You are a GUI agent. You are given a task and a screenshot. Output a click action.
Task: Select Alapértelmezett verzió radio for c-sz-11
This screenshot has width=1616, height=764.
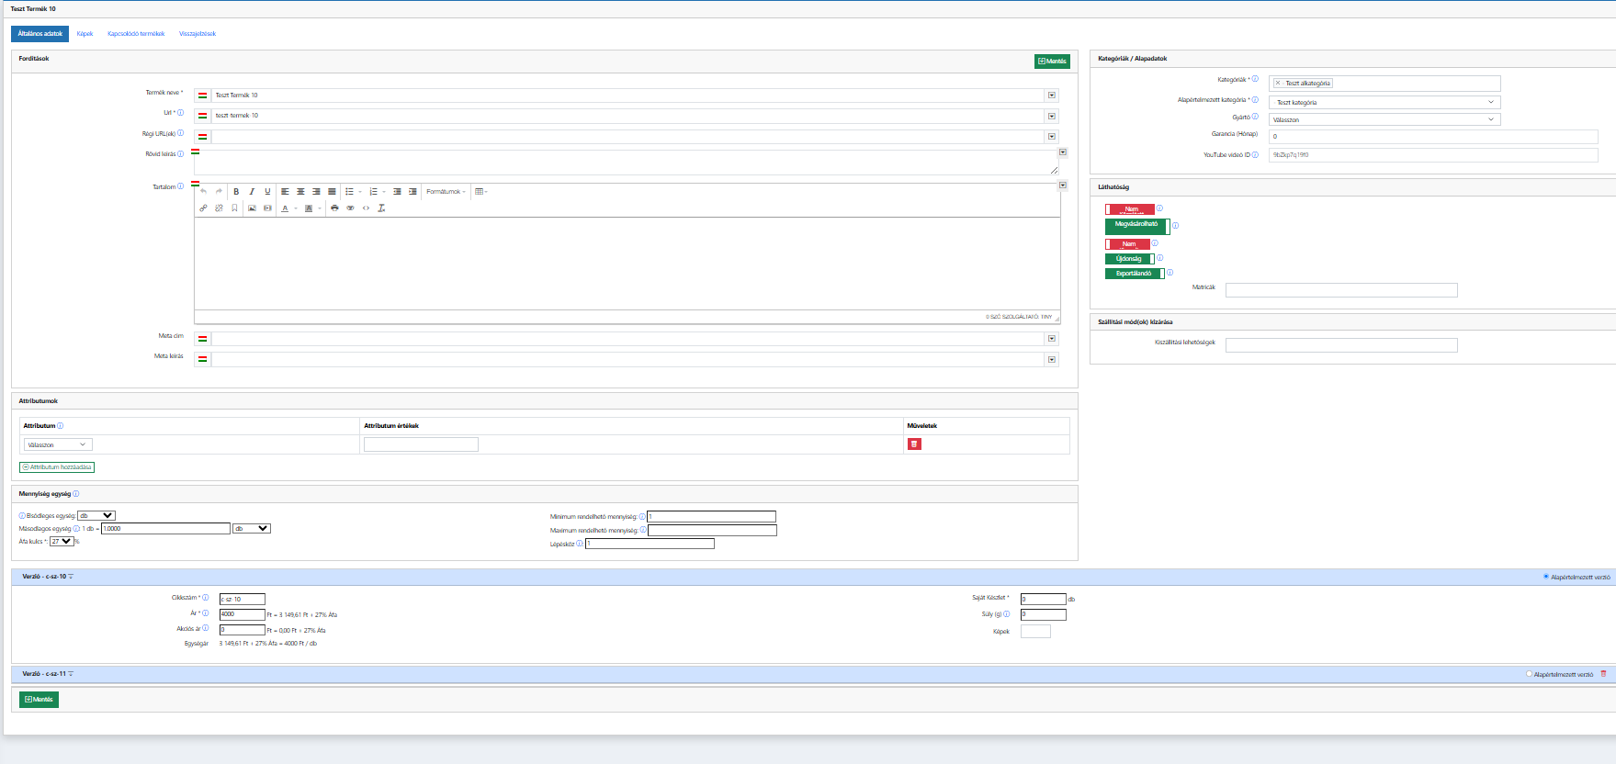click(x=1530, y=674)
